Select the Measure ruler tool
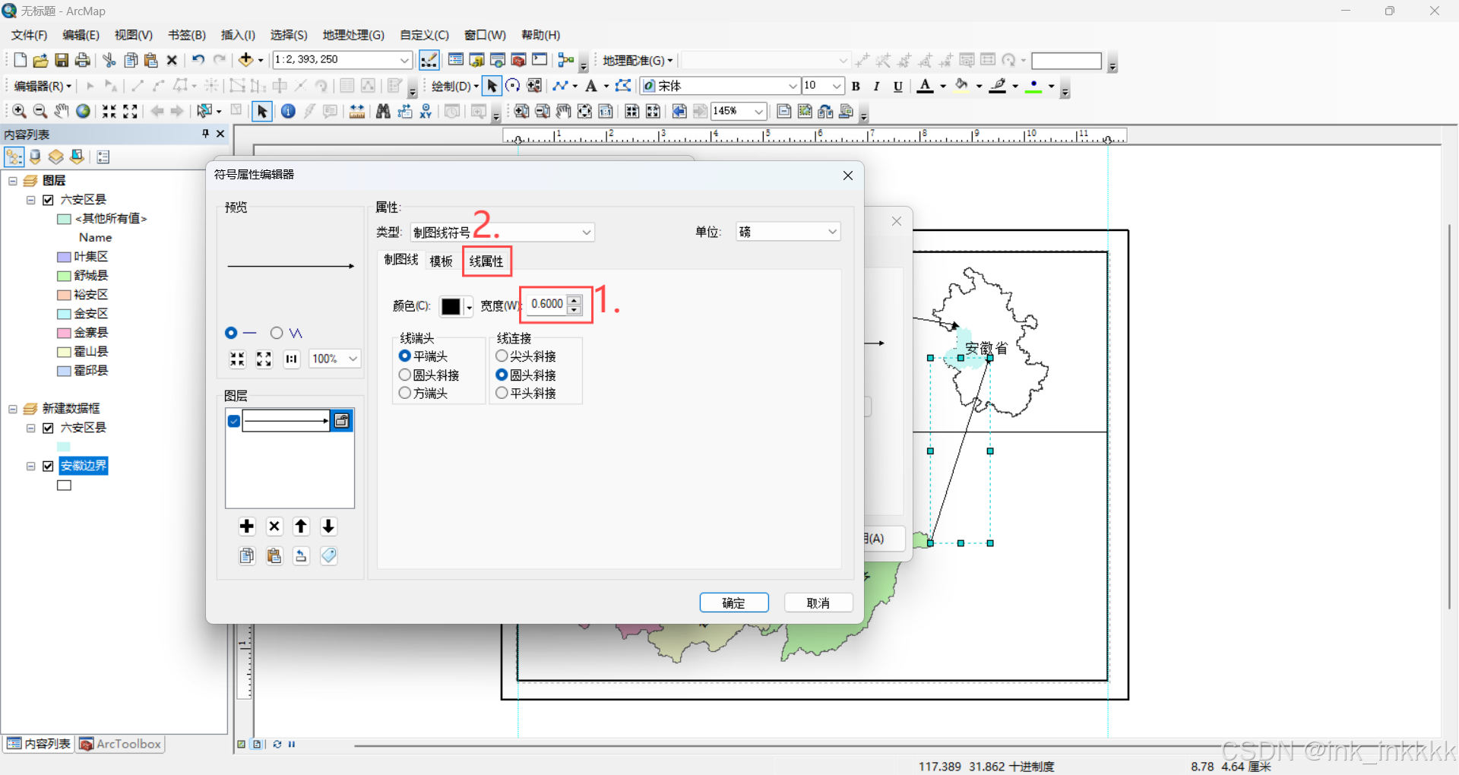This screenshot has height=775, width=1459. tap(356, 111)
